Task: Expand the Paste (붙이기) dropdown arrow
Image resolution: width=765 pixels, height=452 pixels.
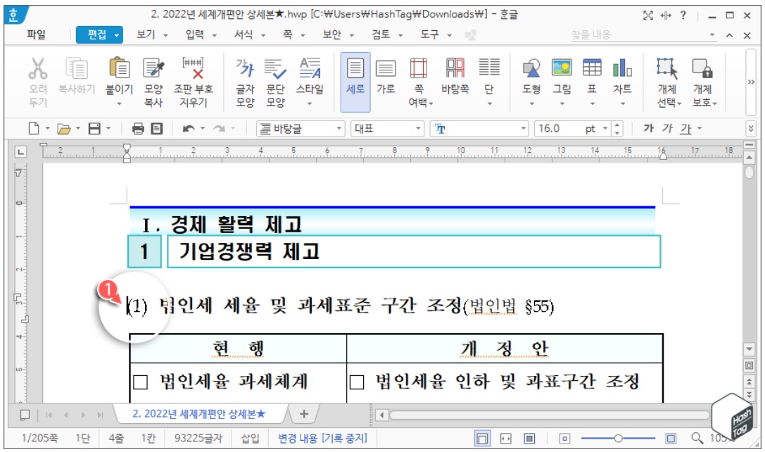Action: click(119, 103)
